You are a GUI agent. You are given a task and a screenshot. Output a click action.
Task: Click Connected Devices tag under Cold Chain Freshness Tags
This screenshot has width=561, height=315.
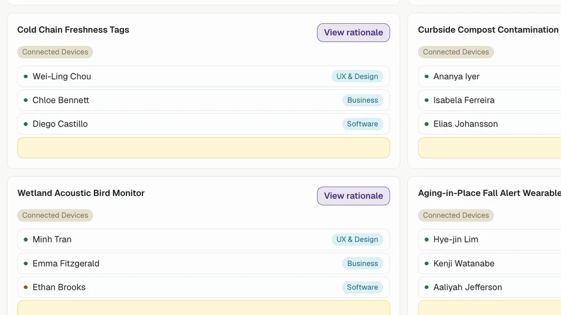(55, 52)
